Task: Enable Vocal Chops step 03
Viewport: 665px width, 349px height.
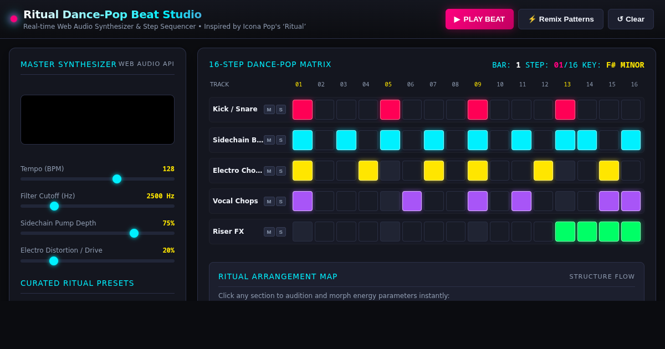Action: coord(346,201)
